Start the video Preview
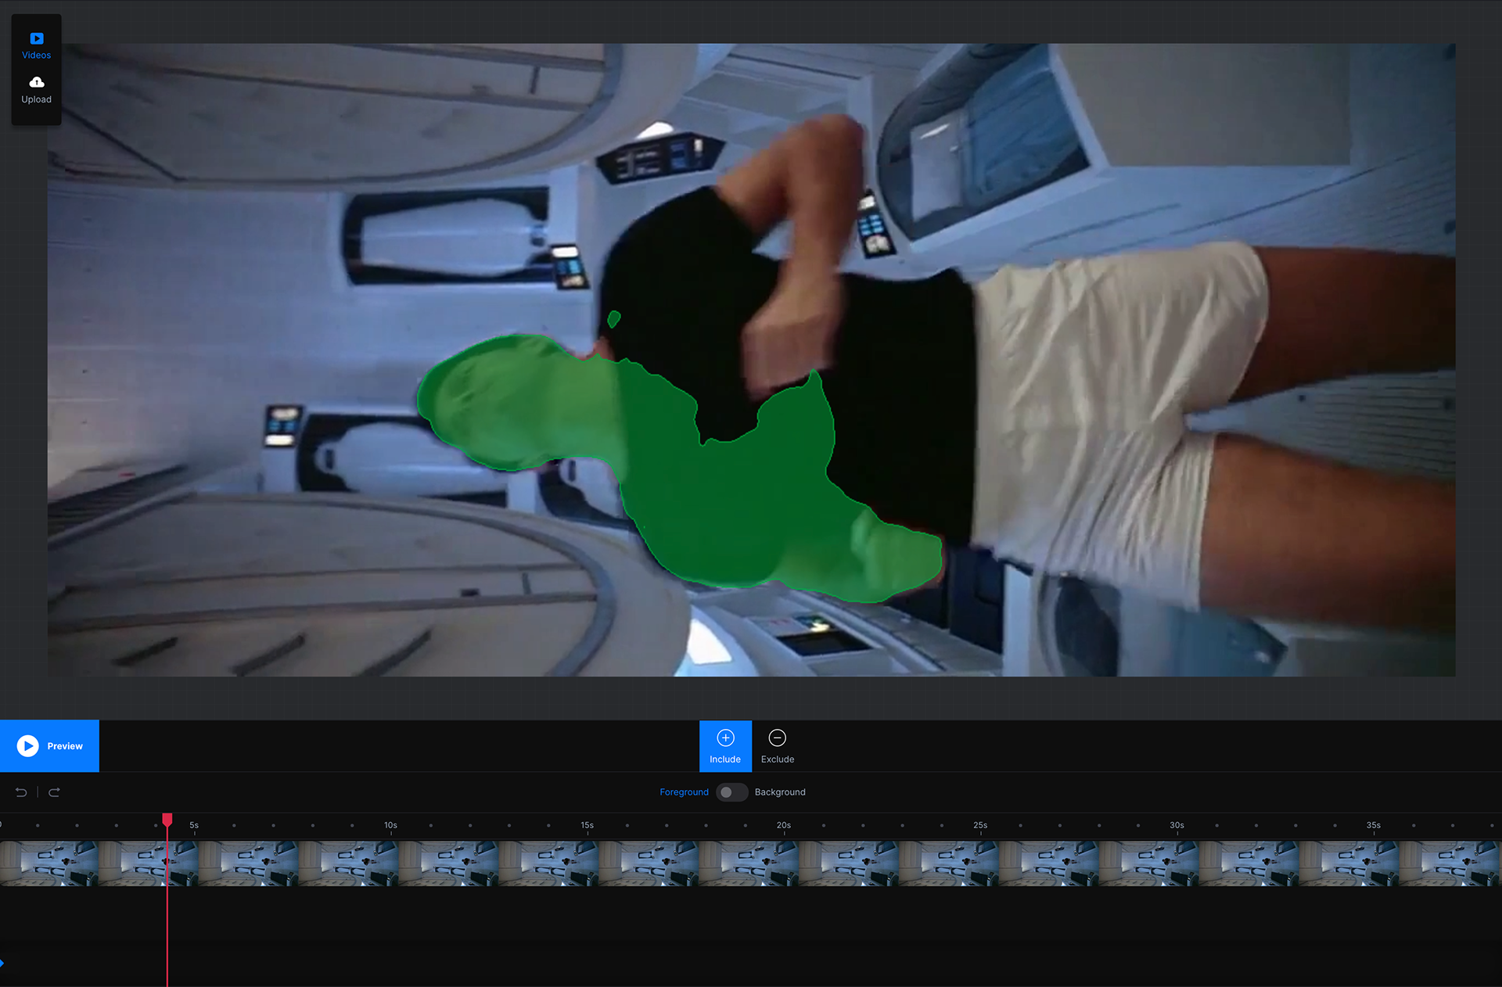This screenshot has width=1502, height=987. [x=49, y=746]
